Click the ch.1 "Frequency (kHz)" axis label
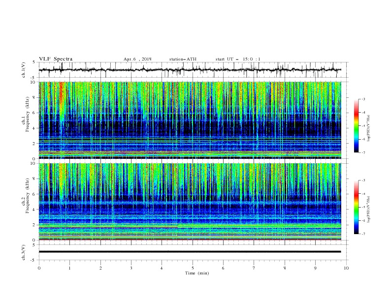 [x=28, y=114]
